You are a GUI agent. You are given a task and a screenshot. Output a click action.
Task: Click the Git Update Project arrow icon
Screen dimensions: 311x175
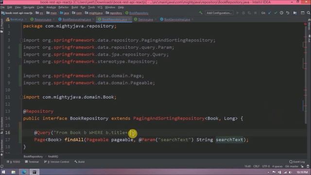point(270,13)
